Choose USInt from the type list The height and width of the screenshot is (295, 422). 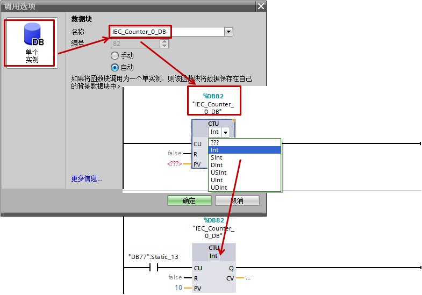point(245,172)
